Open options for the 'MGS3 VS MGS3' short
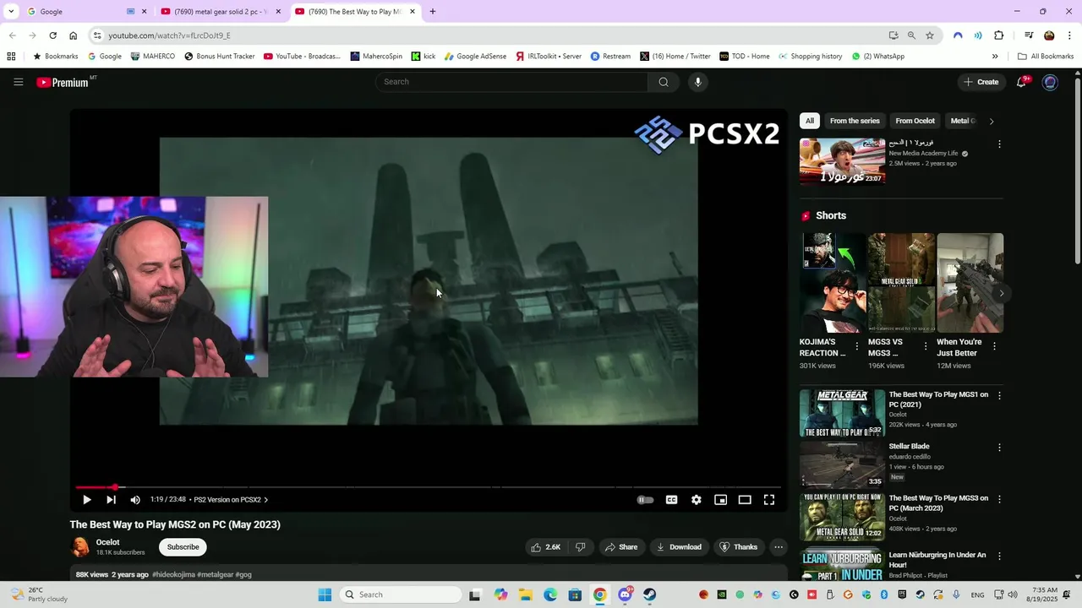 pos(926,346)
